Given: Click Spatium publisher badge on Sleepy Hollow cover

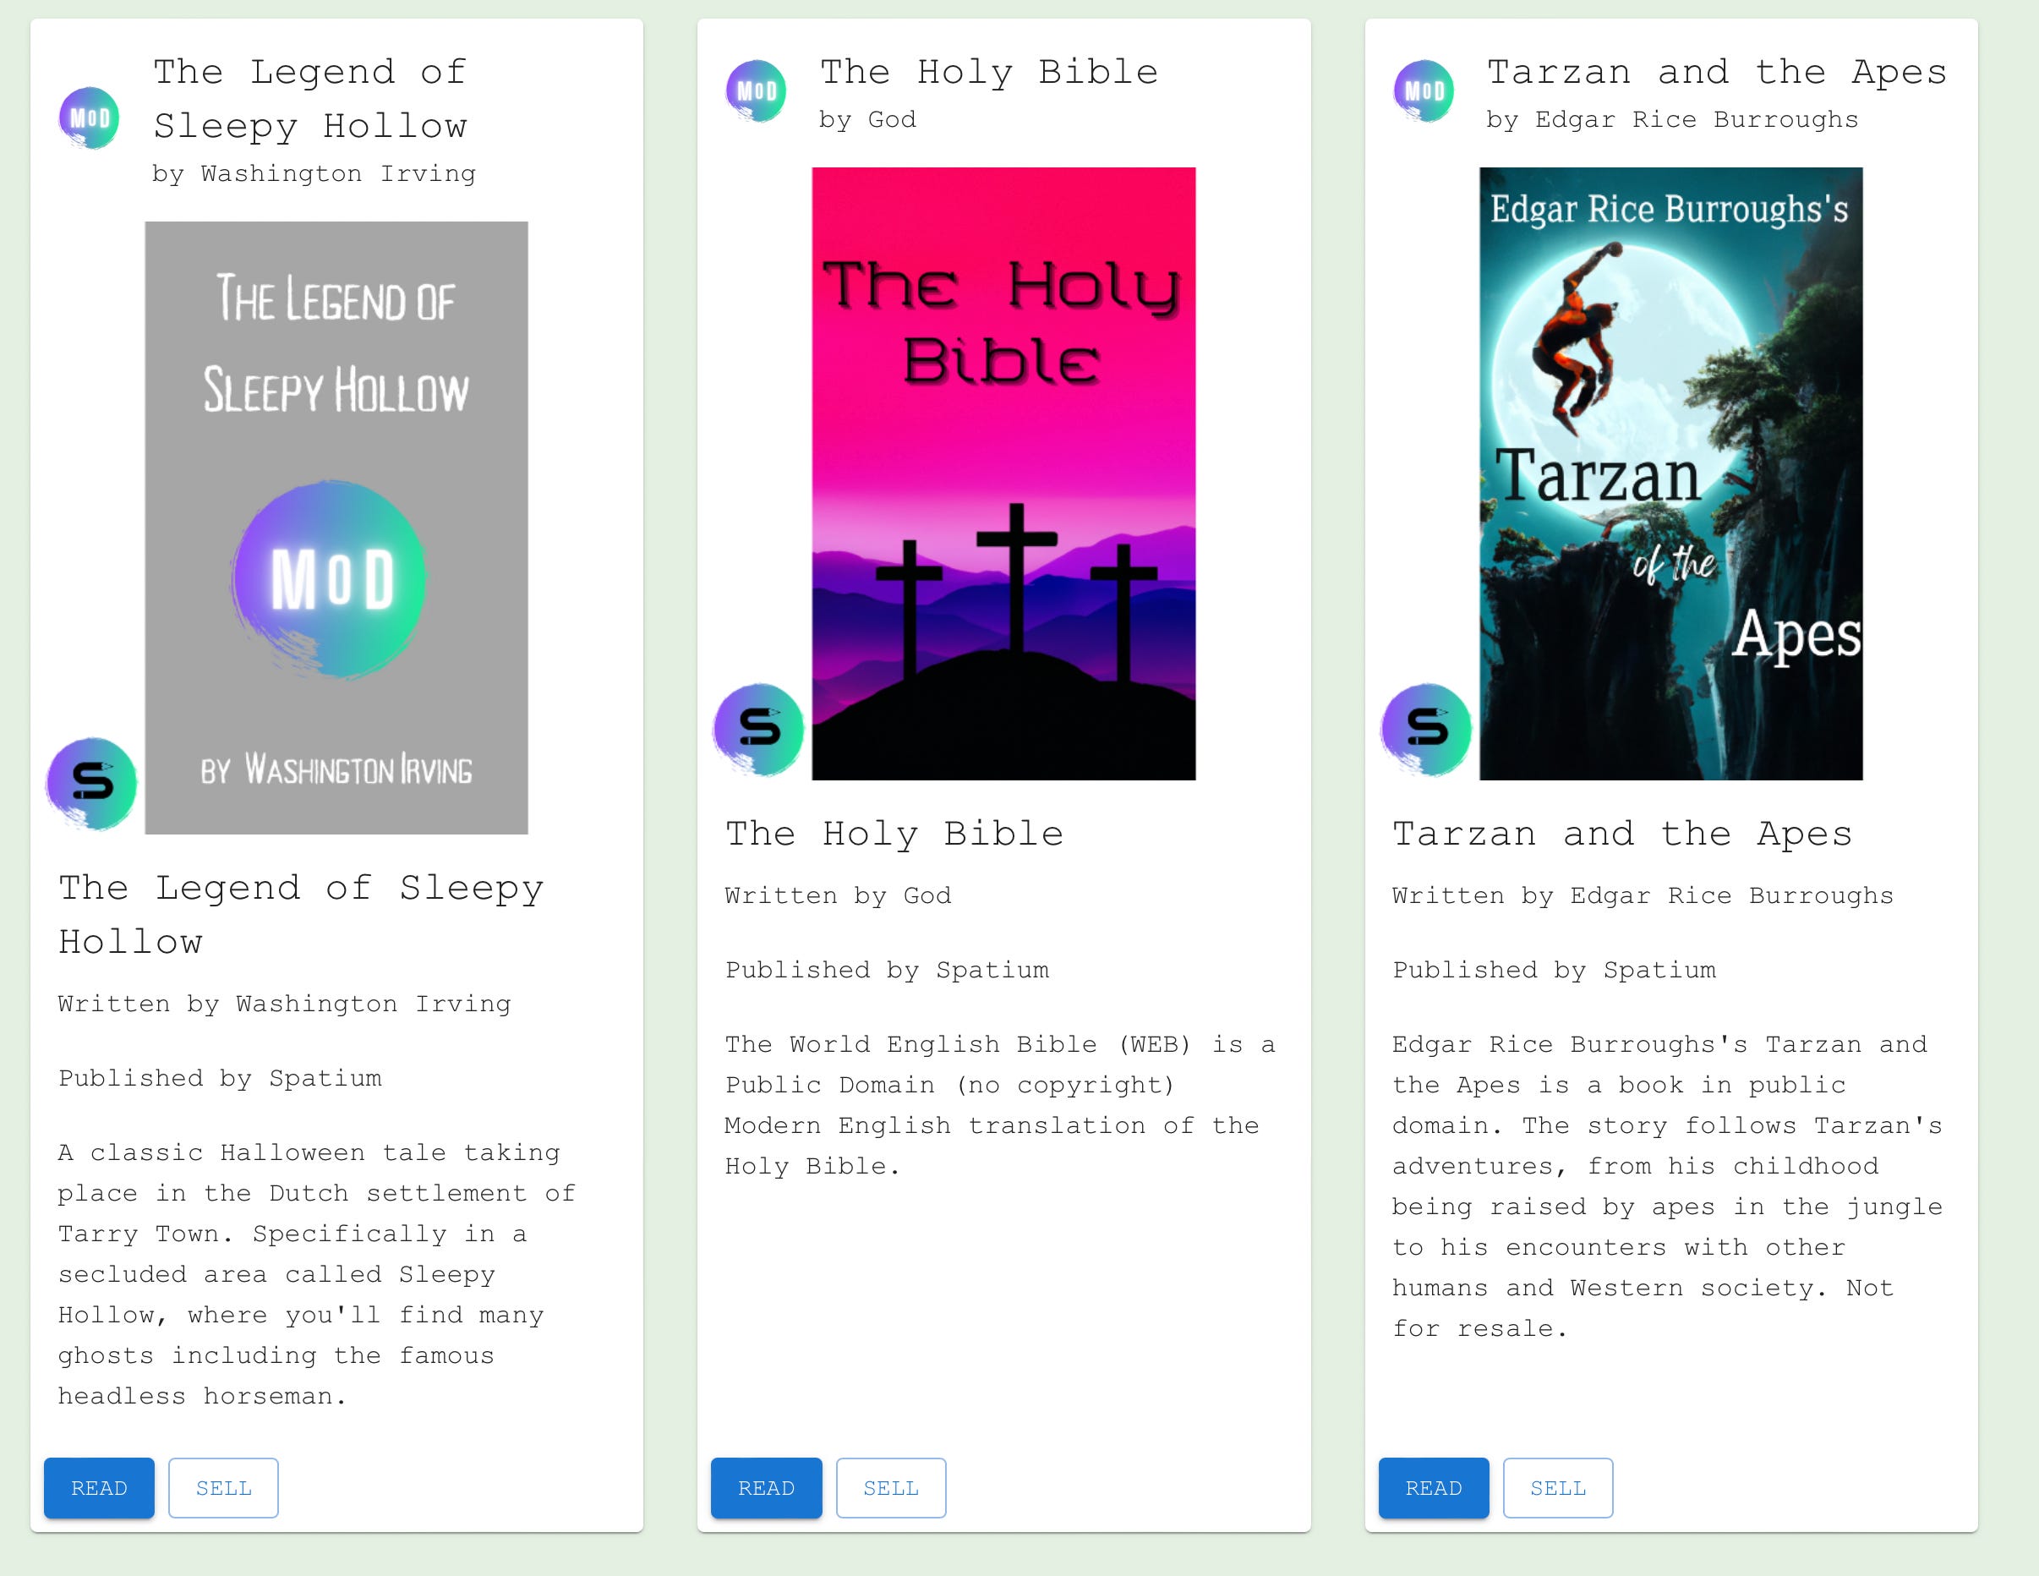Looking at the screenshot, I should coord(91,782).
